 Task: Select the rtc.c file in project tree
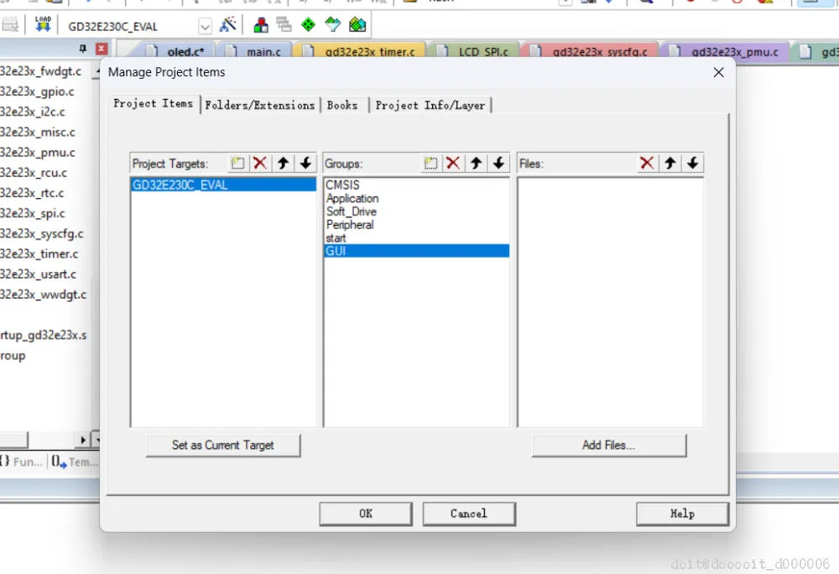coord(32,193)
